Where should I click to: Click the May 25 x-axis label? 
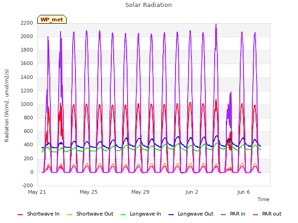[88, 192]
